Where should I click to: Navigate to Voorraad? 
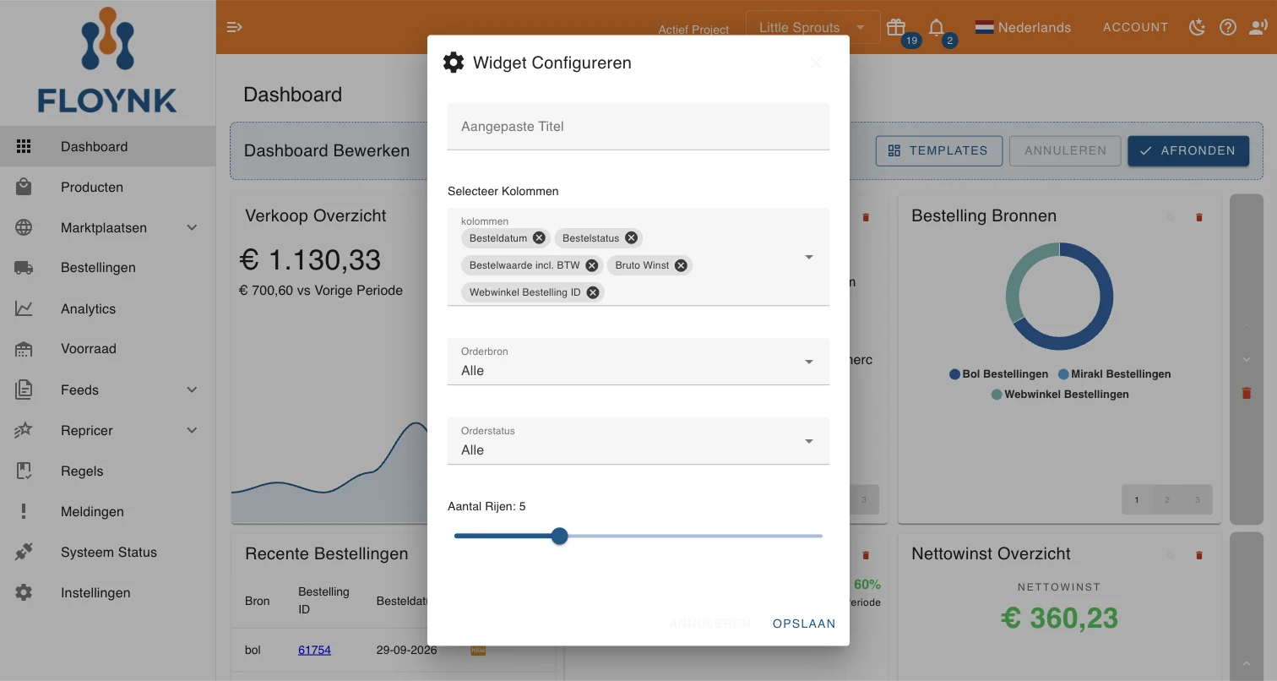coord(108,349)
